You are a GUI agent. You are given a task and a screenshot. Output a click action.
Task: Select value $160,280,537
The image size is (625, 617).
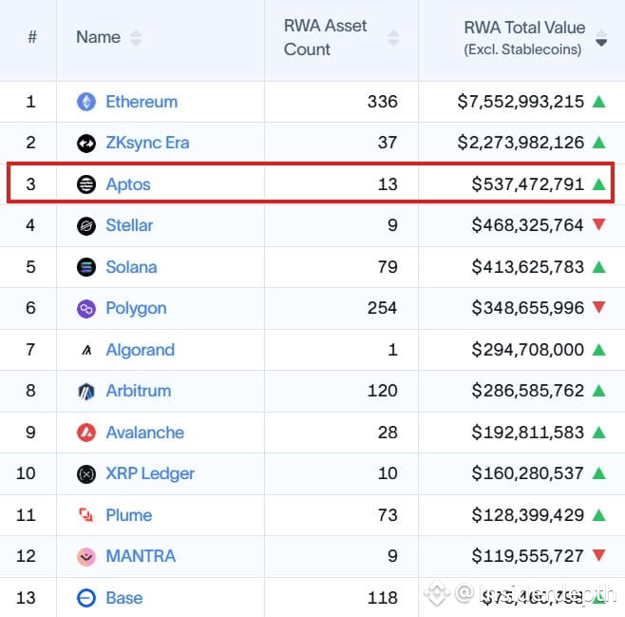528,473
